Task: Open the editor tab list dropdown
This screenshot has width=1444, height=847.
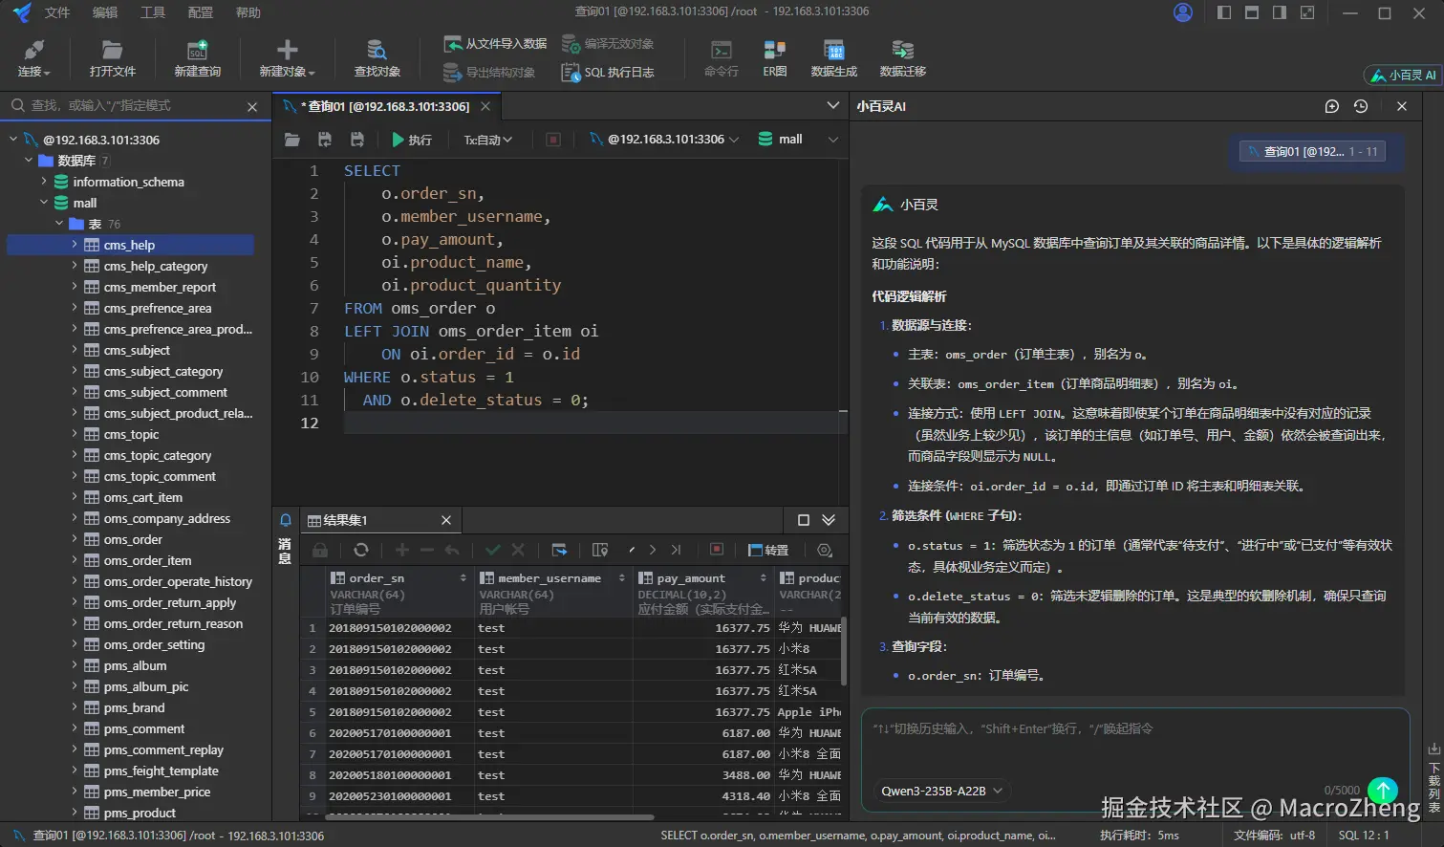Action: click(832, 106)
